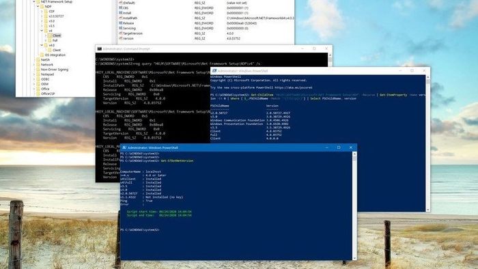Expand the v3.0 registry key

(42, 21)
